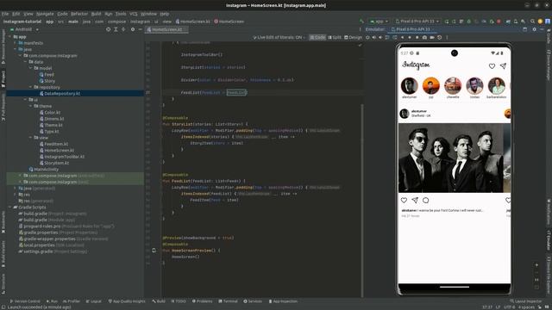
Task: Take emulator screenshot with camera icon
Action: coord(424,37)
